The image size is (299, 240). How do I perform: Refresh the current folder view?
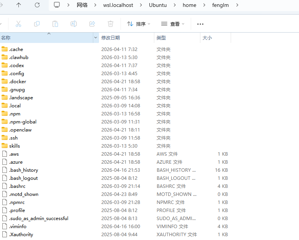coord(37,5)
